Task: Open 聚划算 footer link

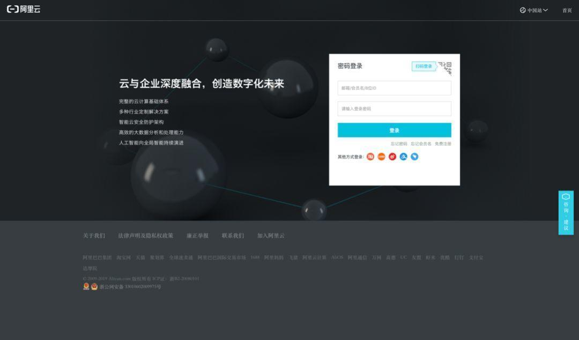Action: [157, 257]
